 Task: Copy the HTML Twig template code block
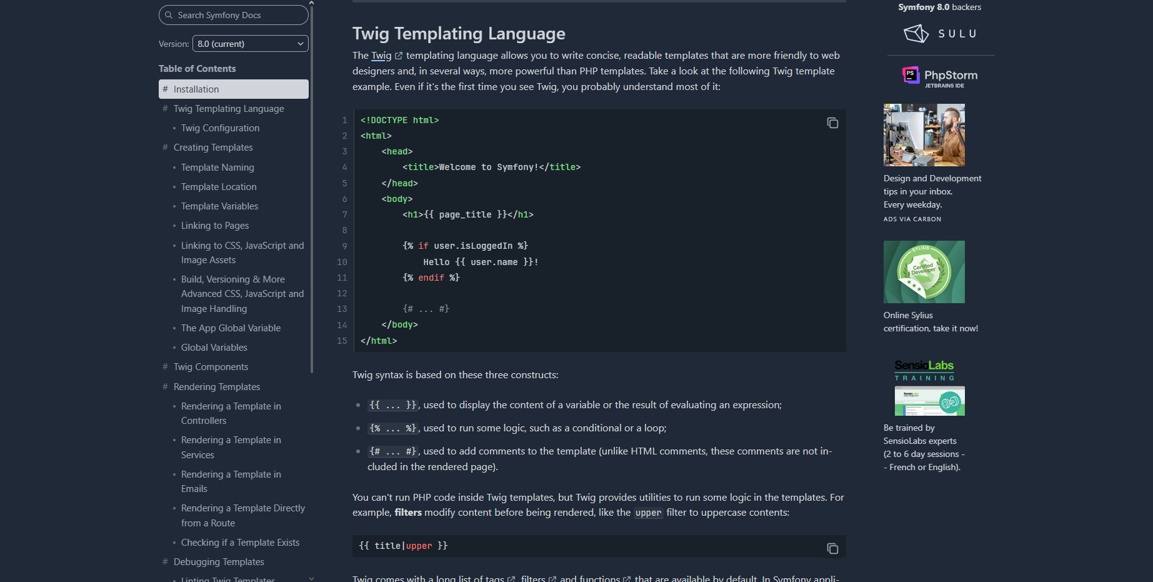point(832,123)
